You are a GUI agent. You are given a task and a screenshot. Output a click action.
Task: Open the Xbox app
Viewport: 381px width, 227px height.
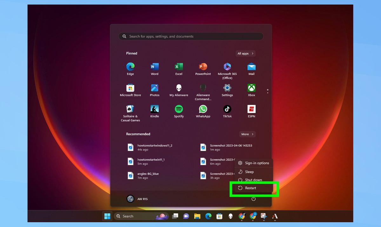[x=251, y=89]
